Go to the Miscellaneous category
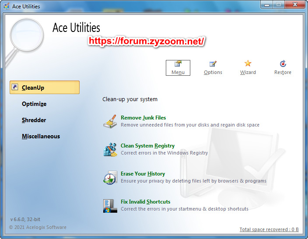Image resolution: width=308 pixels, height=239 pixels. pyautogui.click(x=41, y=136)
